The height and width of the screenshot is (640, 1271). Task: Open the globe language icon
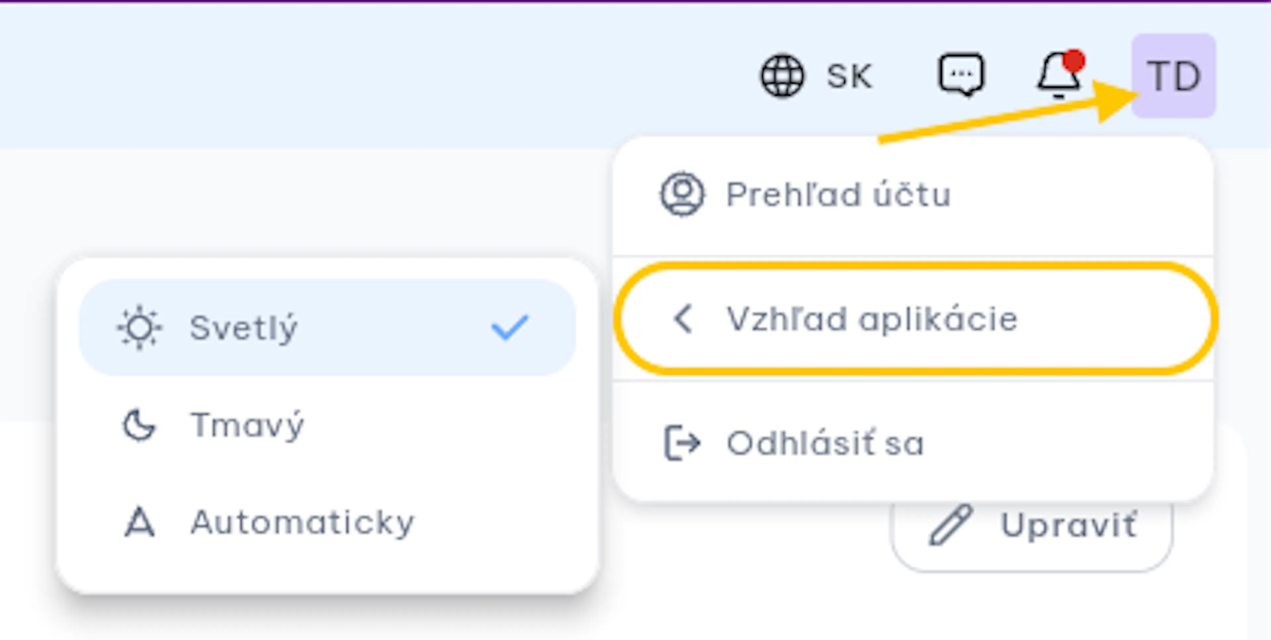[782, 76]
